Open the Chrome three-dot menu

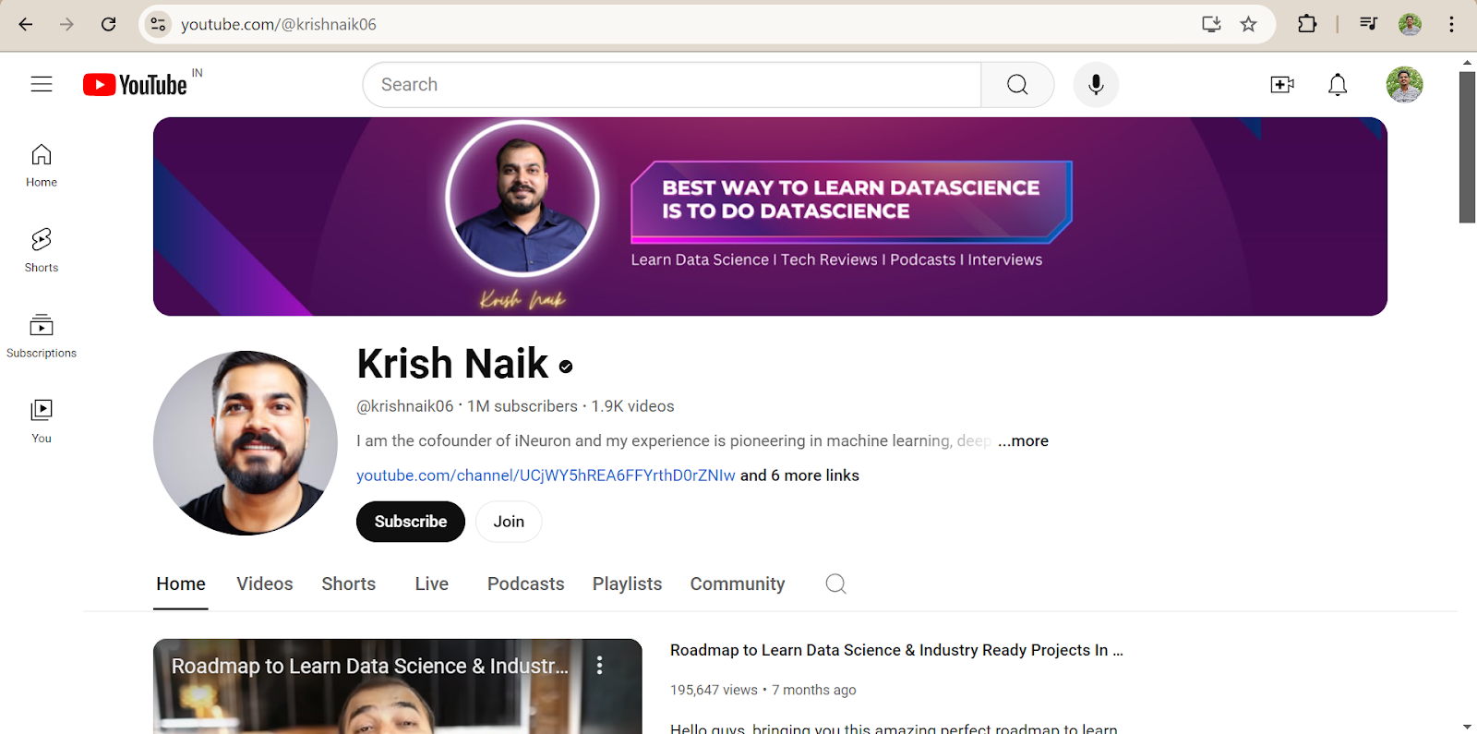click(1451, 24)
